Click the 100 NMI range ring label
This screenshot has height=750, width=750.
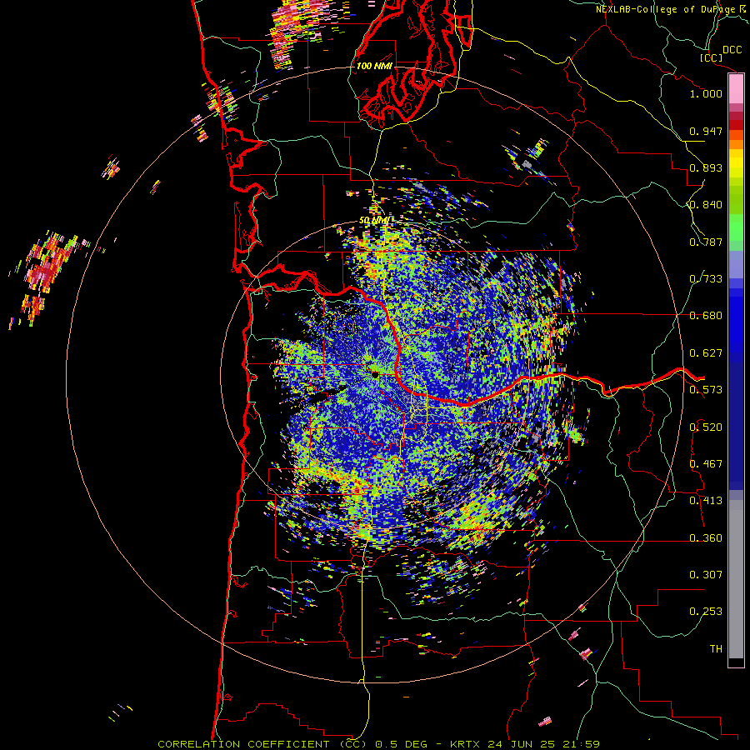click(374, 66)
